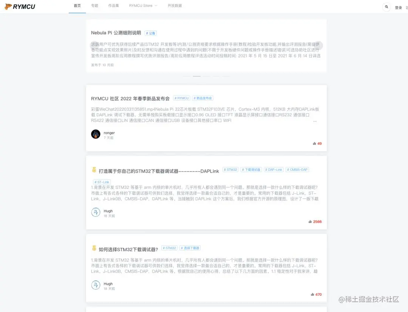The image size is (408, 312).
Task: Click the # 下载调试器 tag
Action: (251, 170)
